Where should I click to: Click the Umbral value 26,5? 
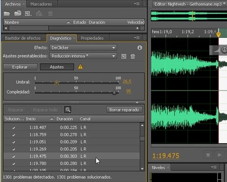click(127, 82)
